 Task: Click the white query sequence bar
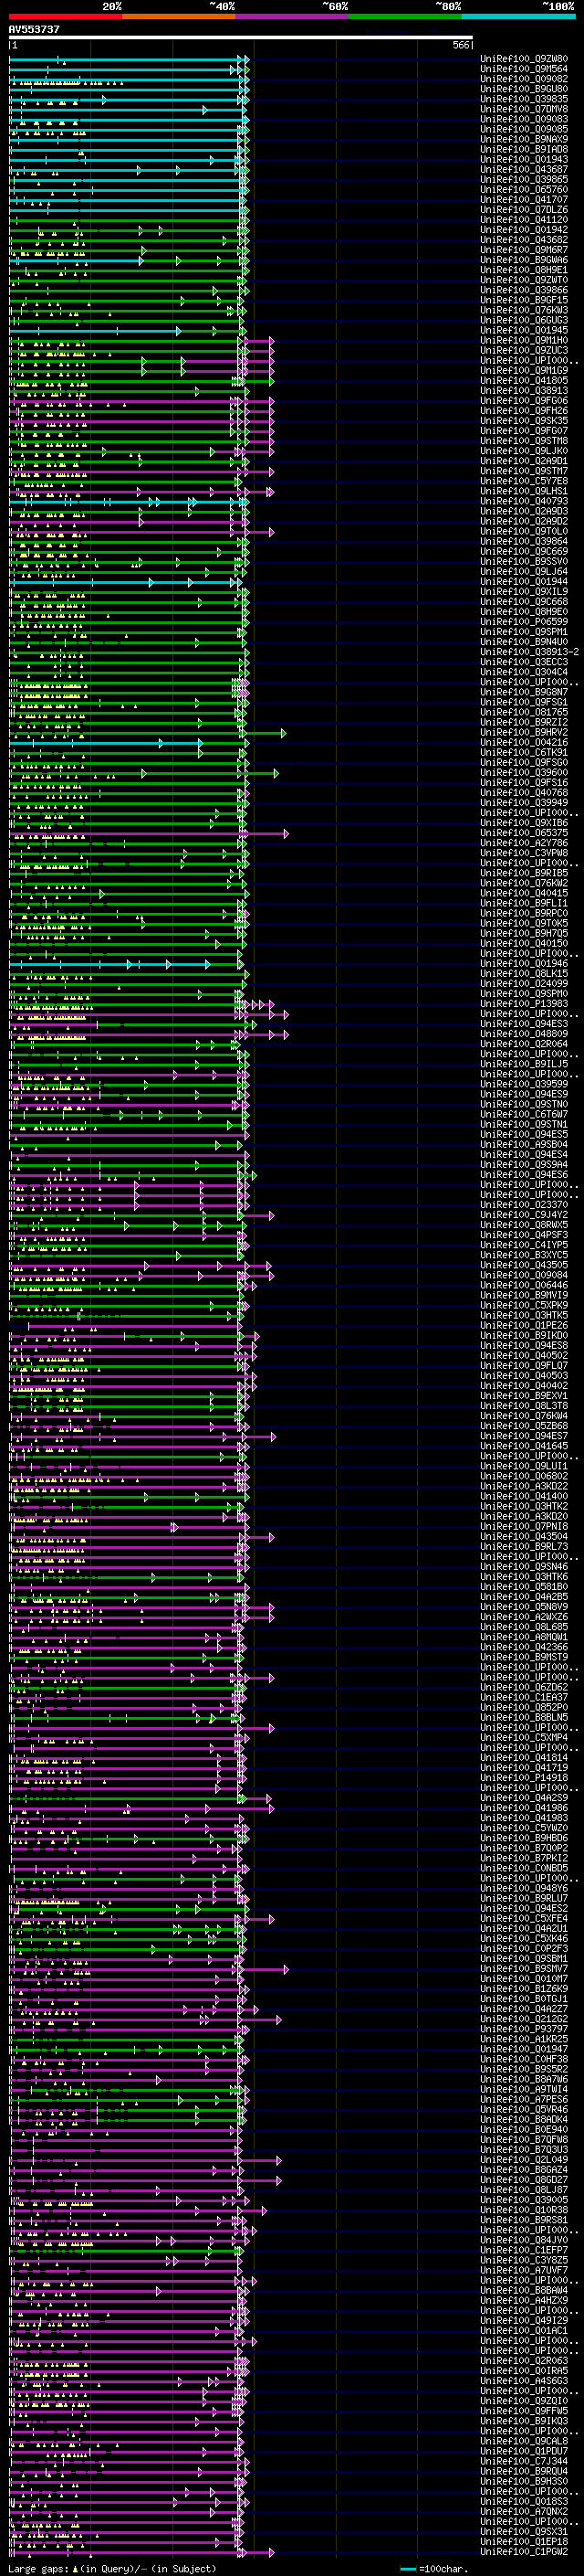click(x=241, y=38)
